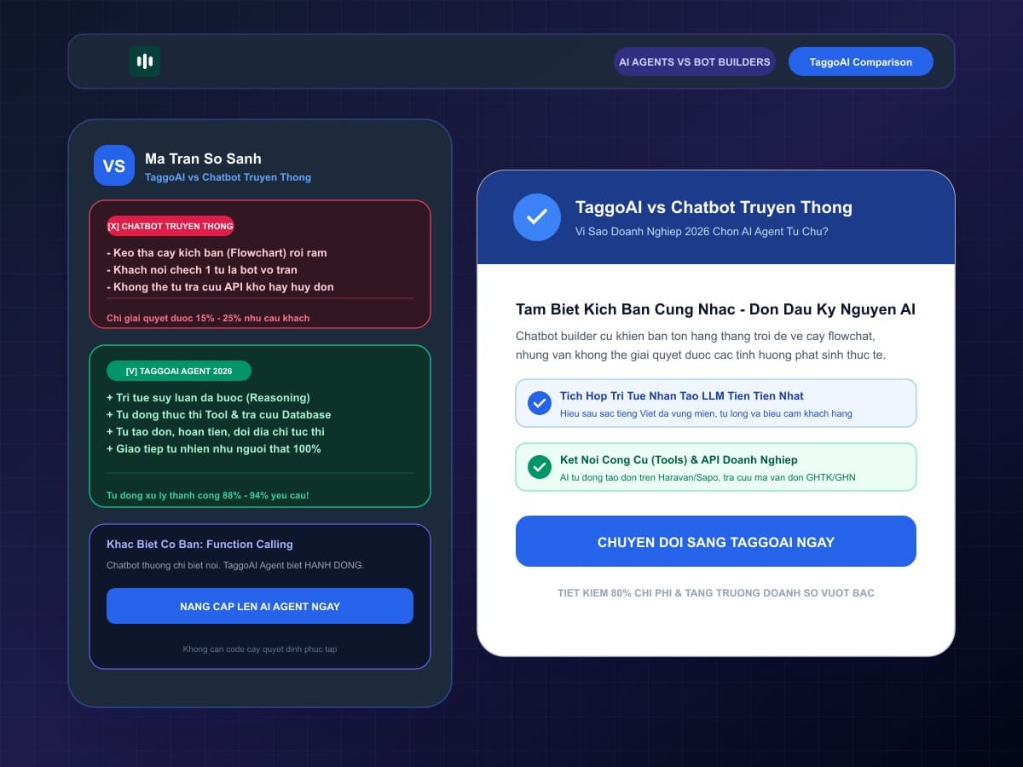Click note Khong can code cay quyet dinh
Image resolution: width=1023 pixels, height=767 pixels.
click(x=260, y=649)
